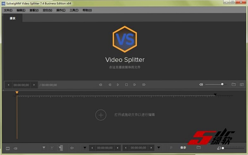
Task: Click the 保存 button
Action: point(183,148)
